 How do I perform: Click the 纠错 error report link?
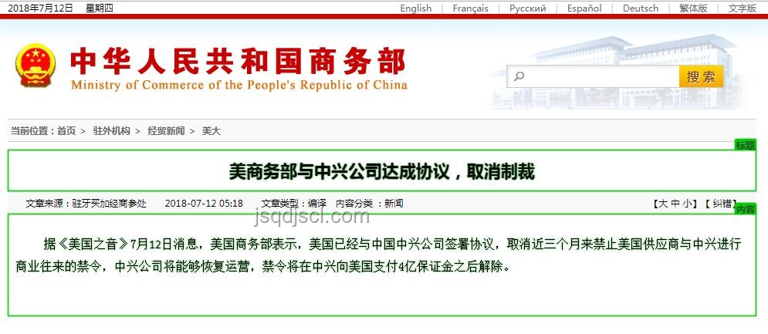click(x=722, y=204)
